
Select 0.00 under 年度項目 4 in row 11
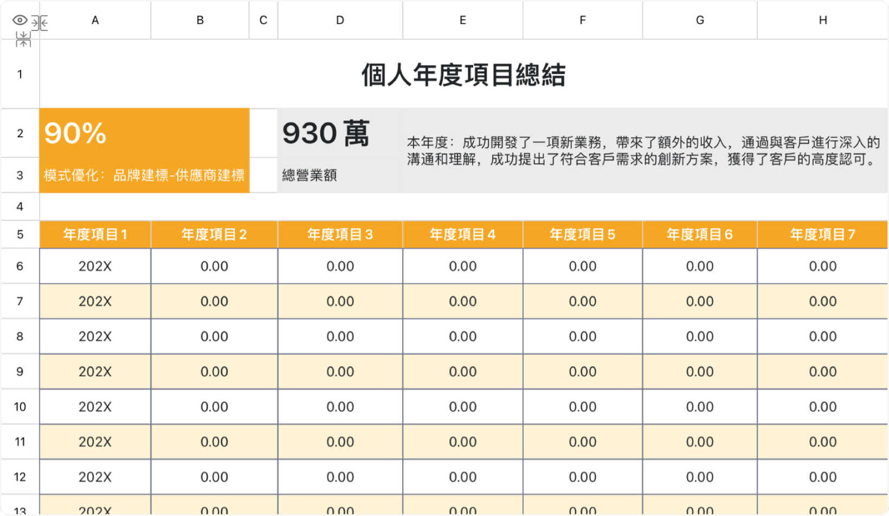pos(462,442)
